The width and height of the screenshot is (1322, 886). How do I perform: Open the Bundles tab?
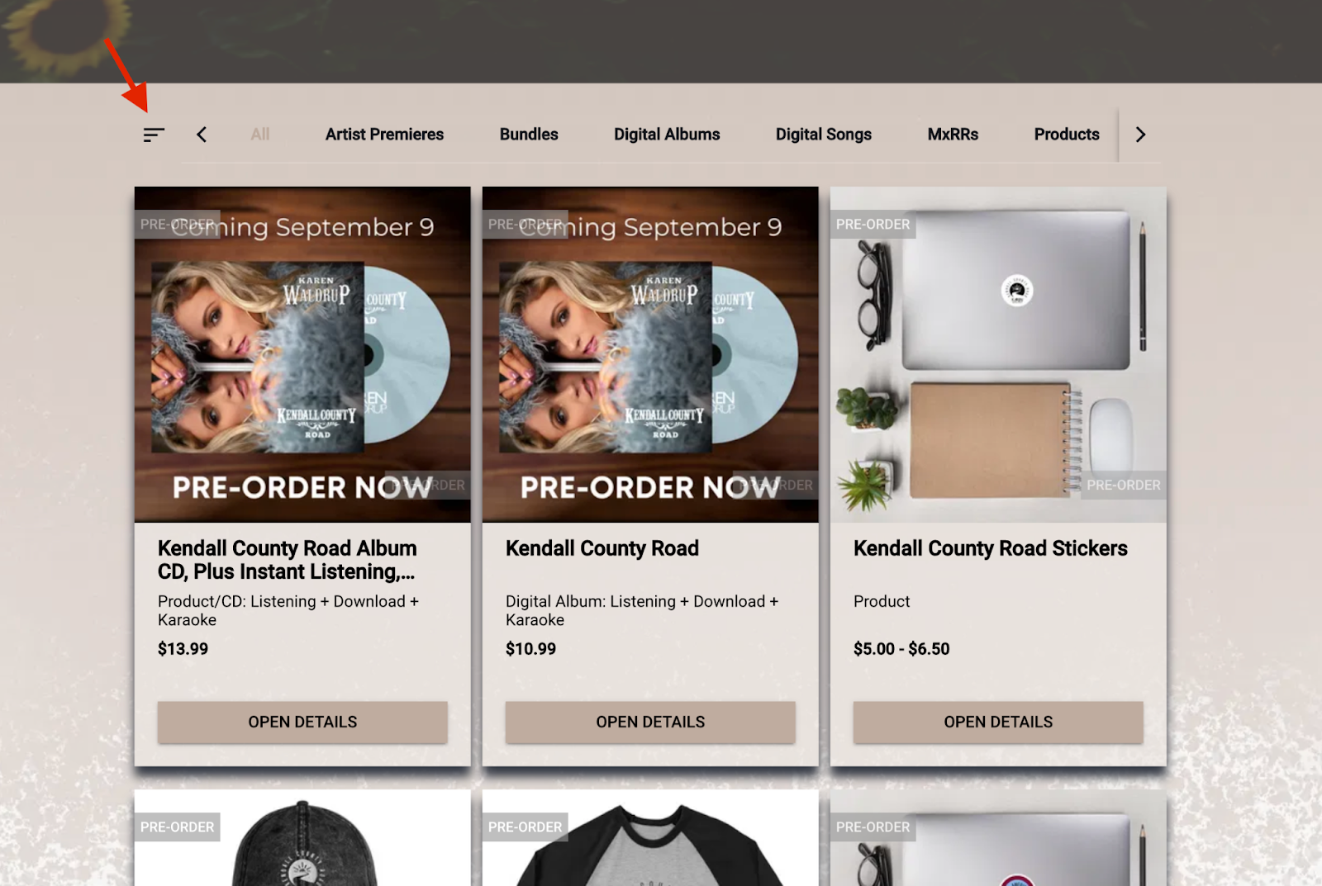529,135
